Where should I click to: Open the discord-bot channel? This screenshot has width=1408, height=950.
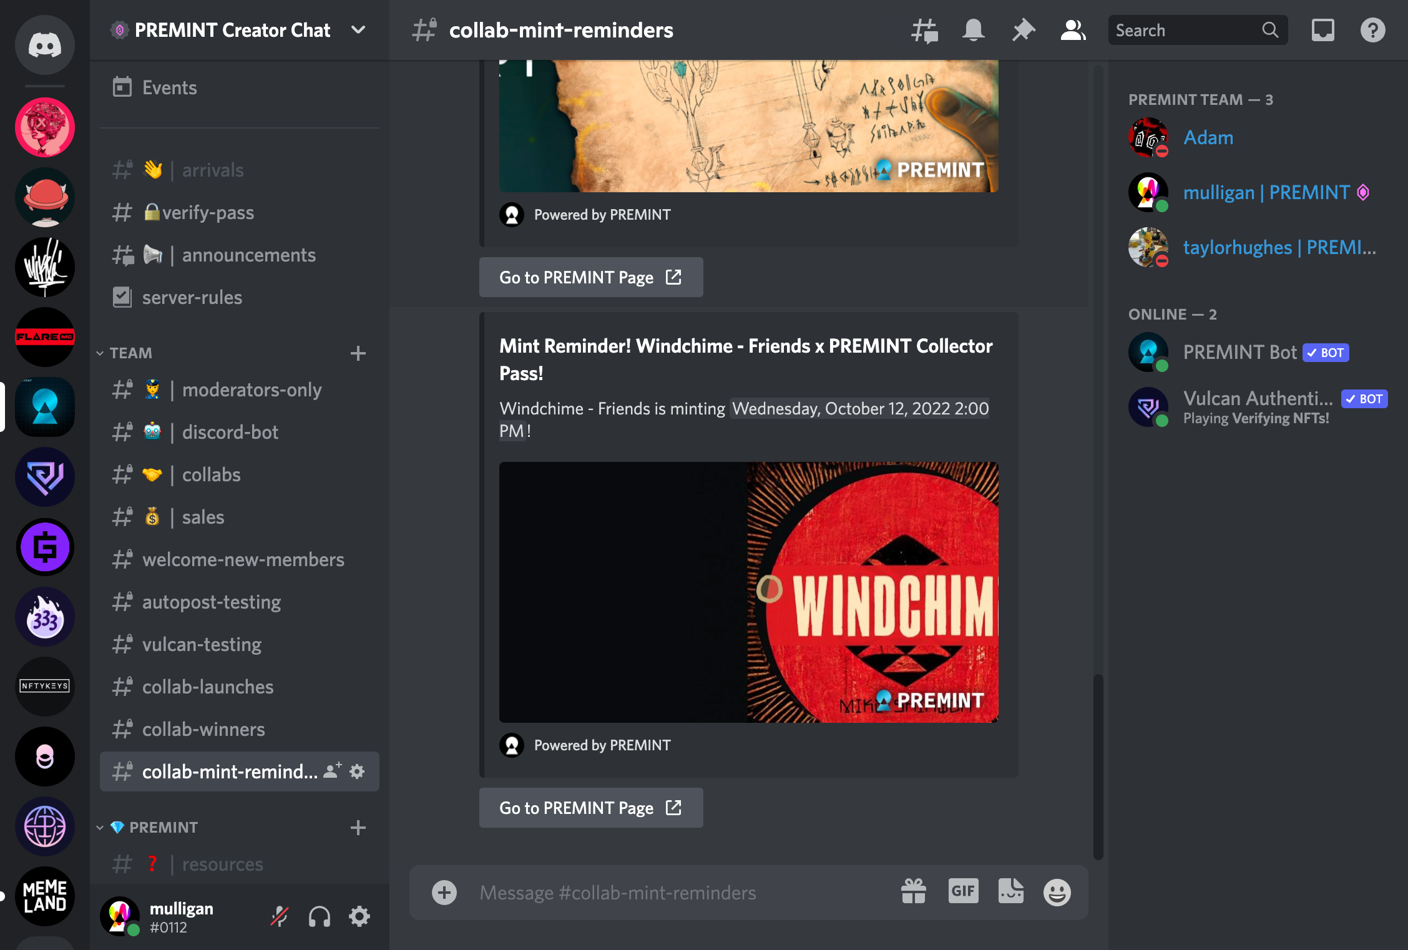point(240,432)
